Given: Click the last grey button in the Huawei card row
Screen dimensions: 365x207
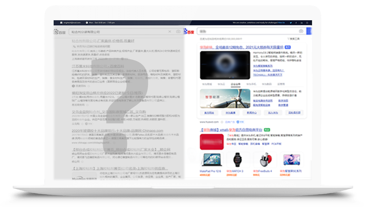Looking at the screenshot, I should pyautogui.click(x=294, y=113).
